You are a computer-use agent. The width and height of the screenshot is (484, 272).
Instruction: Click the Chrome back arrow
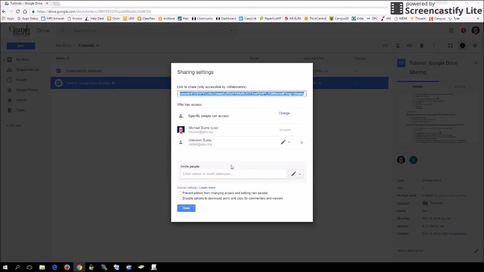[x=4, y=11]
